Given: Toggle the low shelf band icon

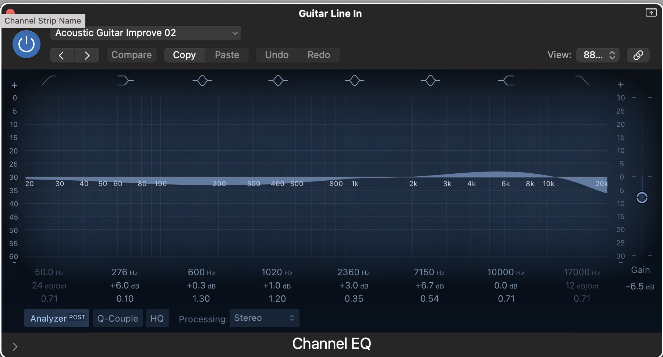Looking at the screenshot, I should coord(125,80).
